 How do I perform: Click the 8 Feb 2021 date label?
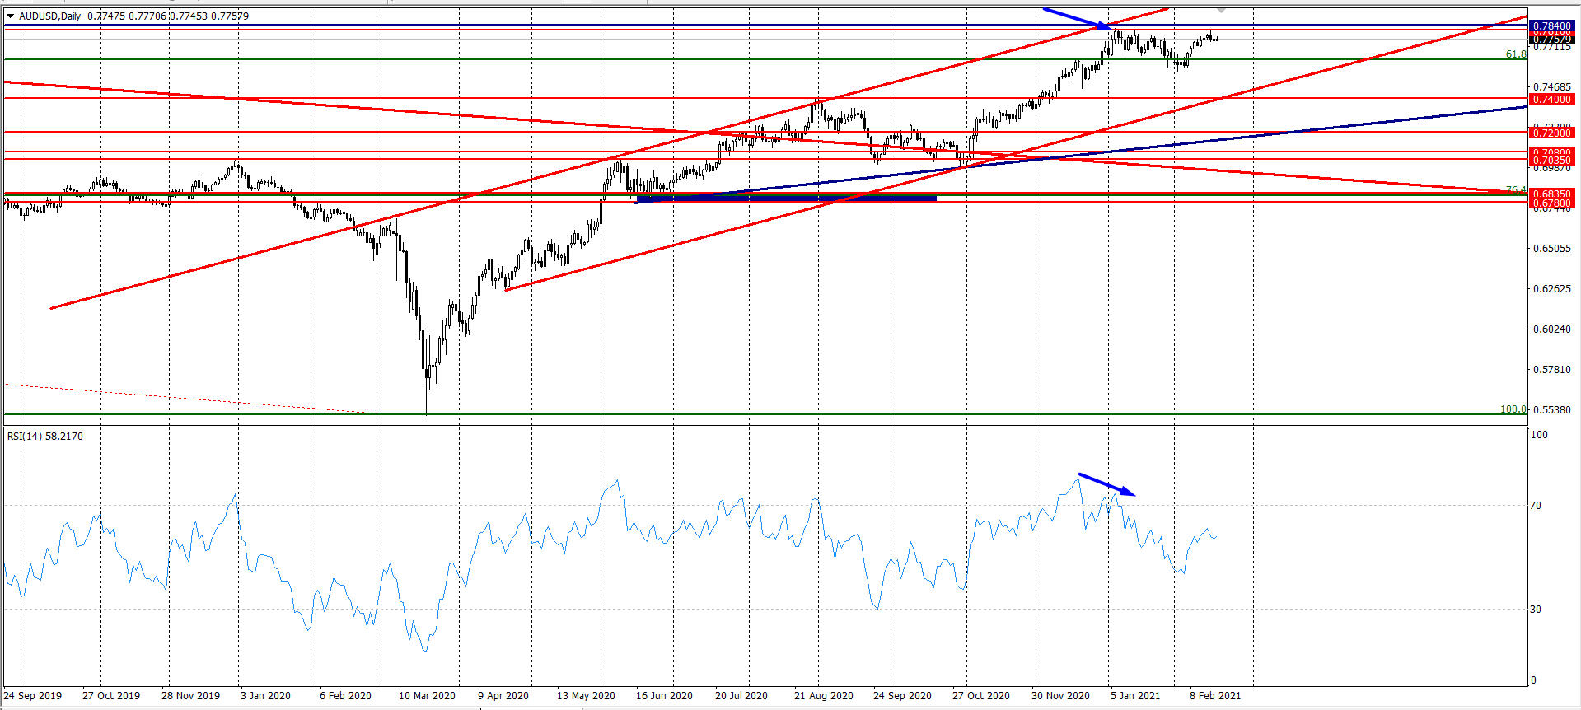(1214, 695)
